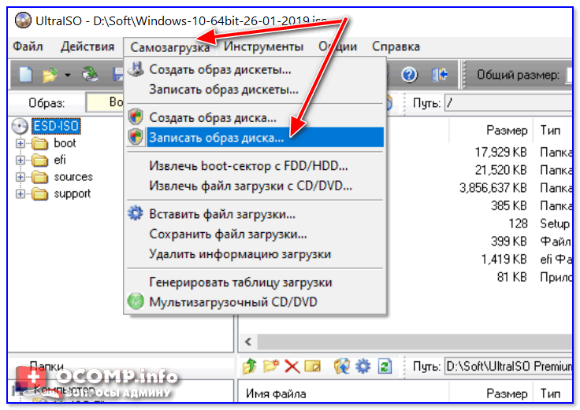Choose Создать образ дискеты…
This screenshot has width=580, height=410.
coord(255,69)
